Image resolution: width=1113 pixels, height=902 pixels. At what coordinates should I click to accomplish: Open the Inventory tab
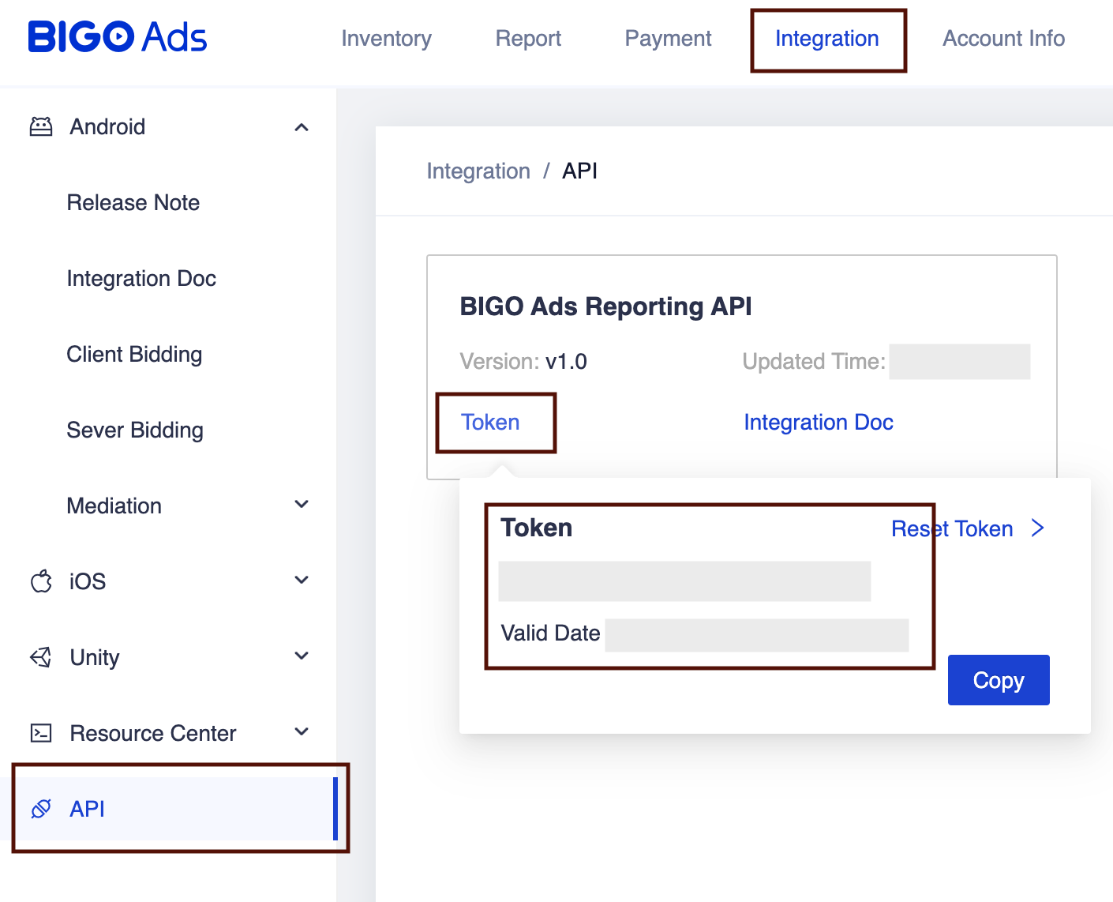(x=386, y=39)
